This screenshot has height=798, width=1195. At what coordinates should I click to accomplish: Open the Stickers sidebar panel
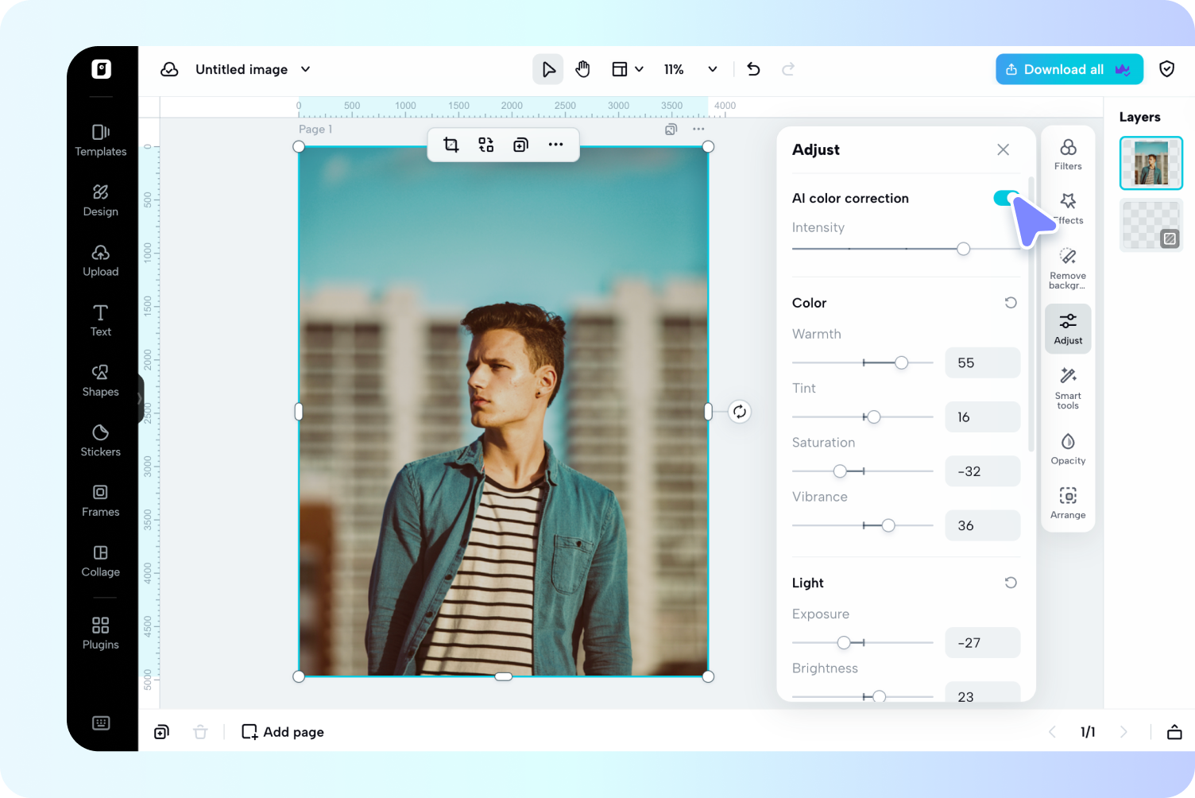(x=100, y=441)
